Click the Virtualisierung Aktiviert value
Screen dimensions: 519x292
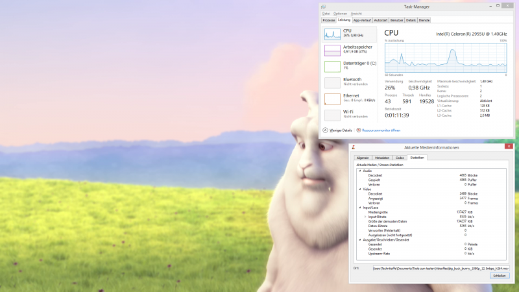pyautogui.click(x=486, y=101)
